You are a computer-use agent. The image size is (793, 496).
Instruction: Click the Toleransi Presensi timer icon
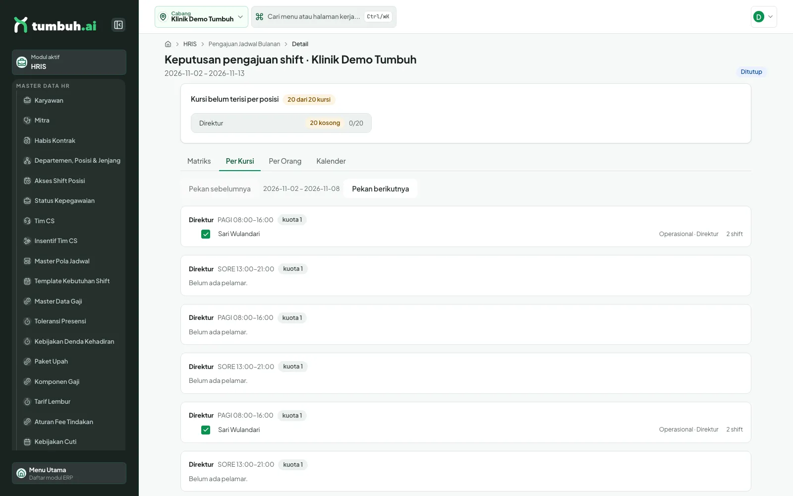(27, 321)
